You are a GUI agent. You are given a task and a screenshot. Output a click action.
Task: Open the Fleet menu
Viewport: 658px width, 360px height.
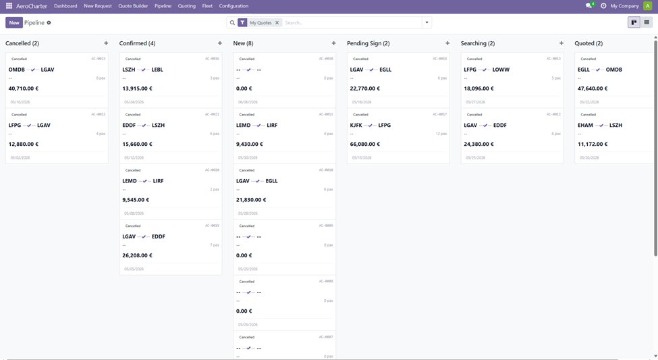pyautogui.click(x=207, y=6)
